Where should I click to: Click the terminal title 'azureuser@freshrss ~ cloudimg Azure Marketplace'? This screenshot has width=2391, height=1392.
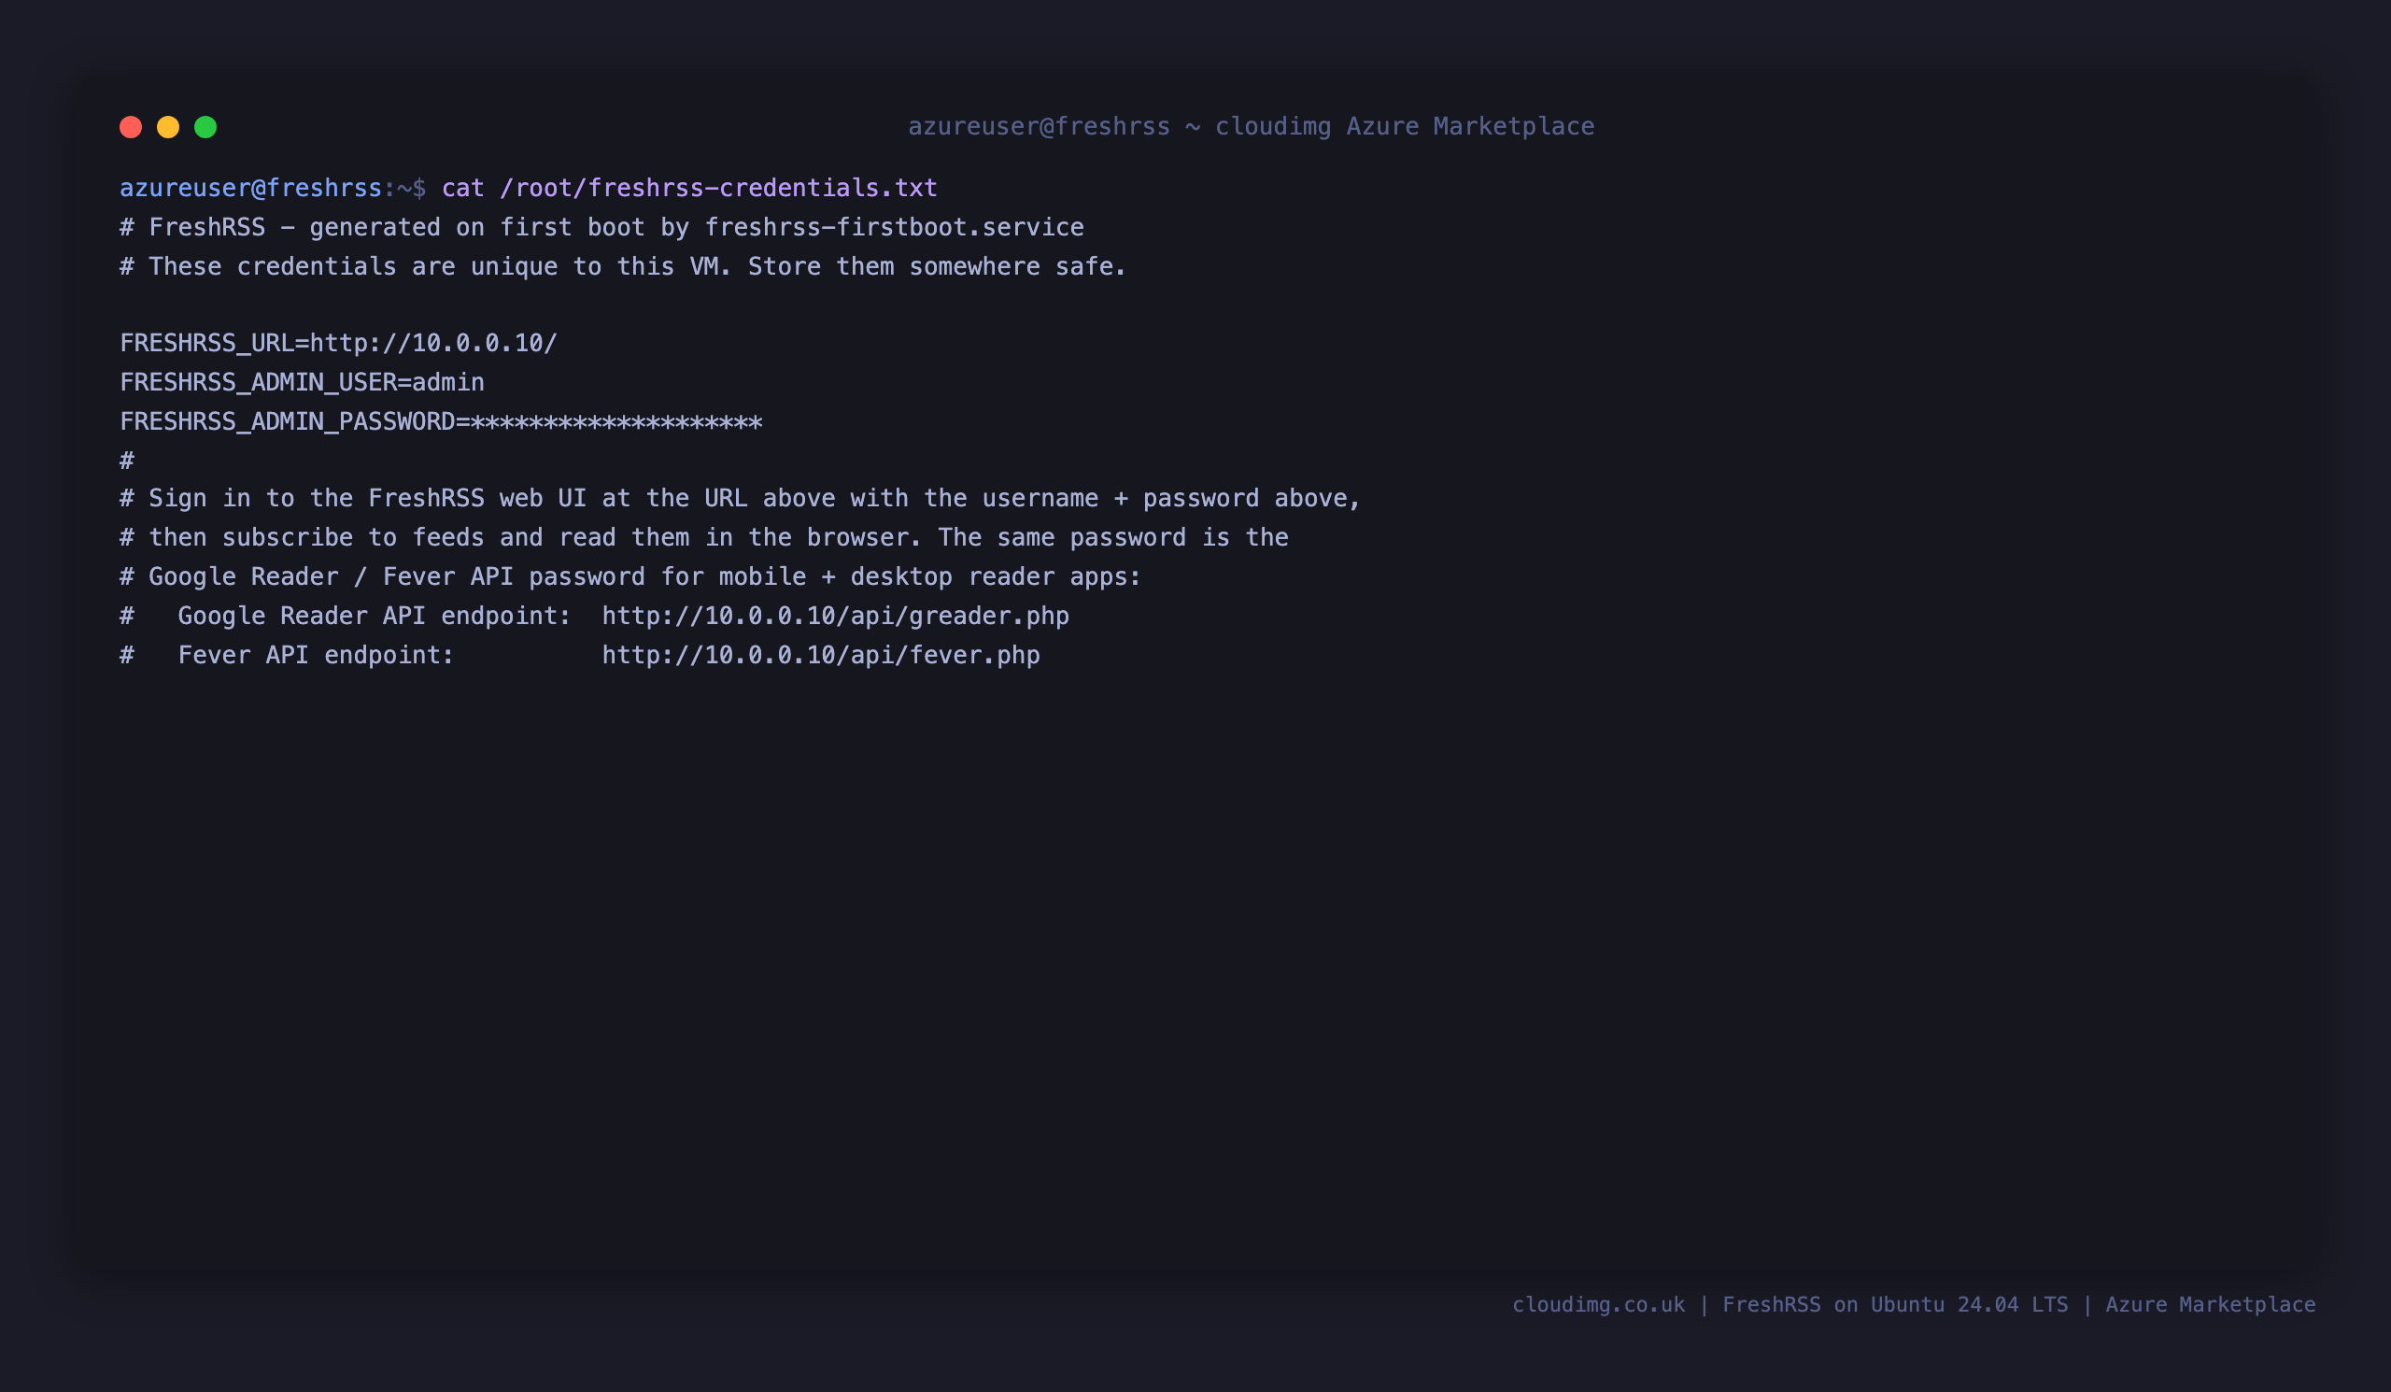[x=1251, y=126]
